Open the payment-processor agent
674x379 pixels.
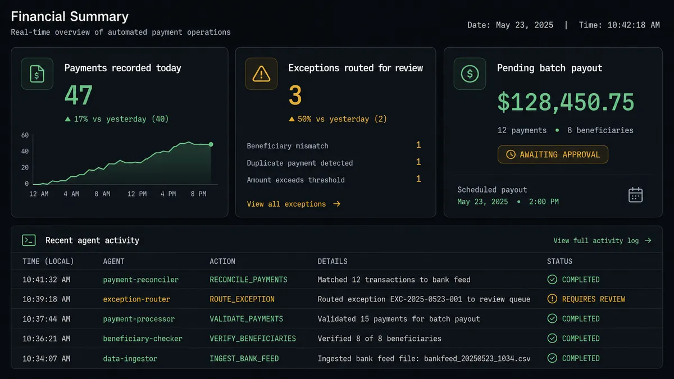tap(139, 319)
